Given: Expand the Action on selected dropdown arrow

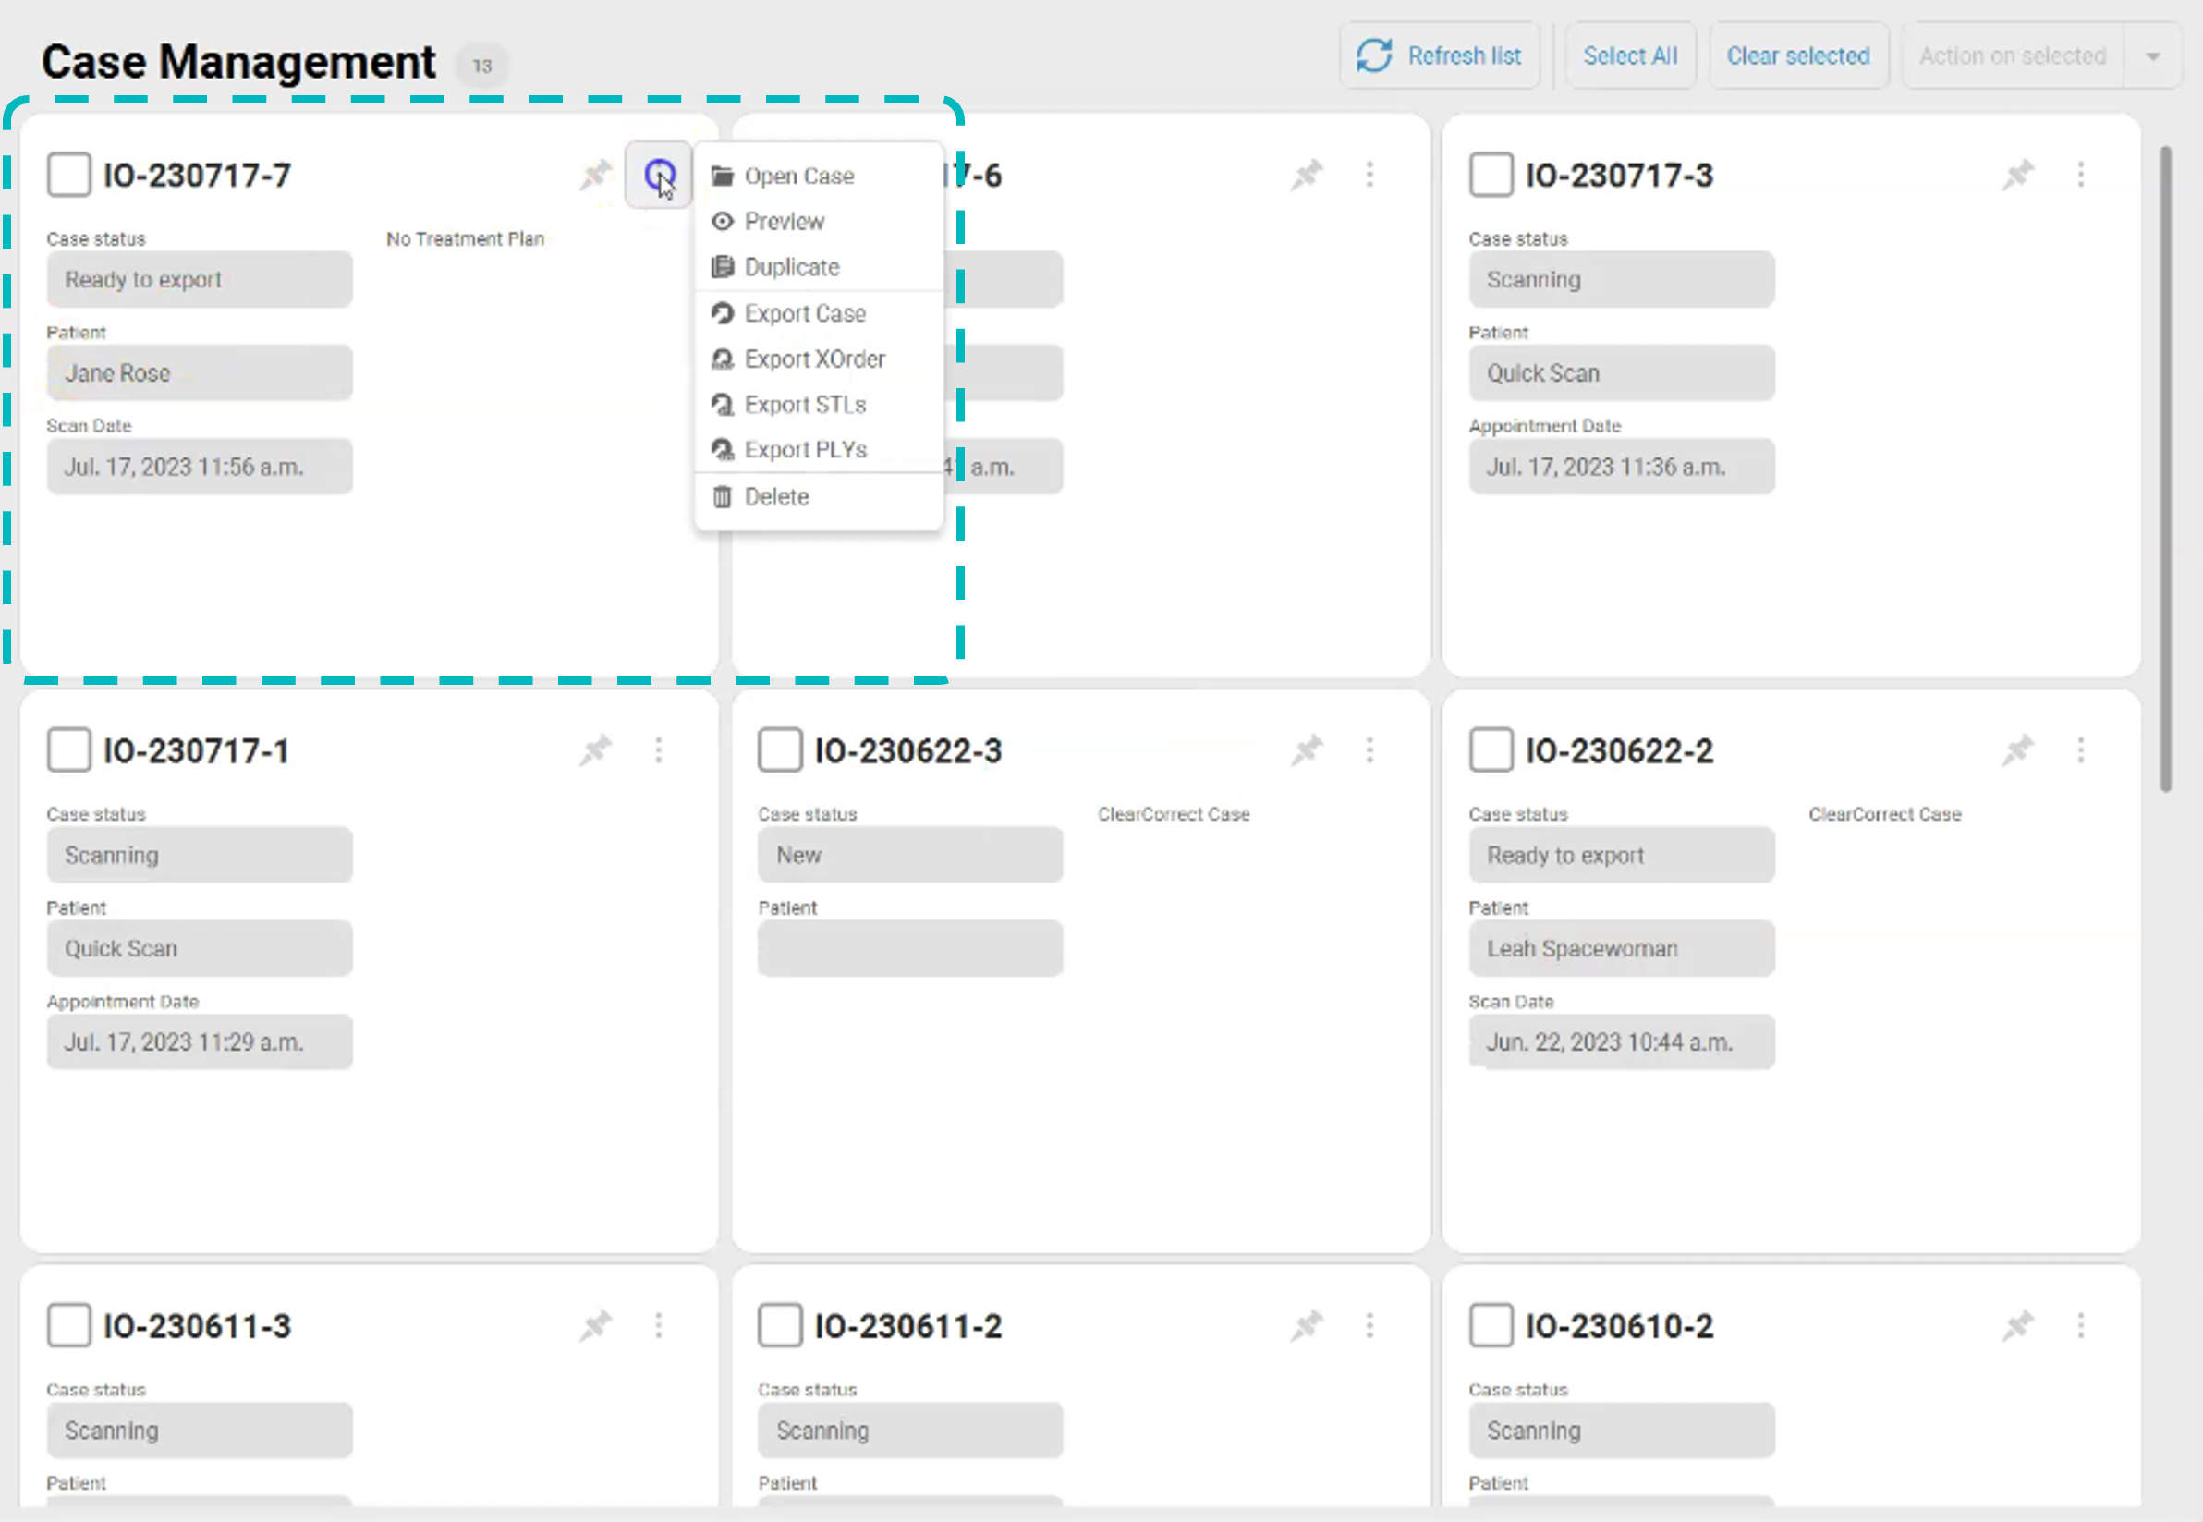Looking at the screenshot, I should pyautogui.click(x=2152, y=56).
